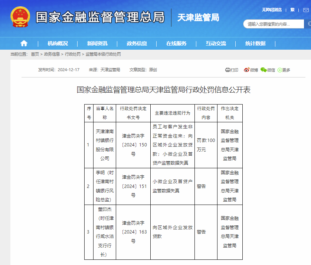This screenshot has height=265, width=311.
Task: Open the 统计数据 navigation tab
Action: (255, 43)
